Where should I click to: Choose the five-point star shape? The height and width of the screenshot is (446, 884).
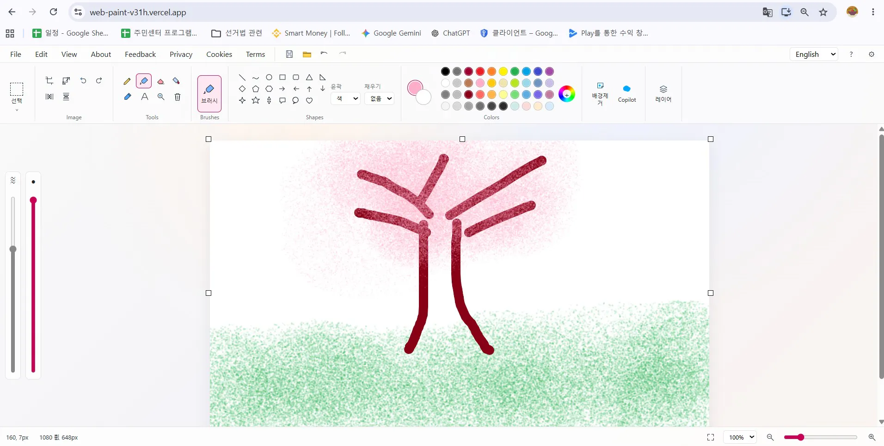tap(256, 100)
